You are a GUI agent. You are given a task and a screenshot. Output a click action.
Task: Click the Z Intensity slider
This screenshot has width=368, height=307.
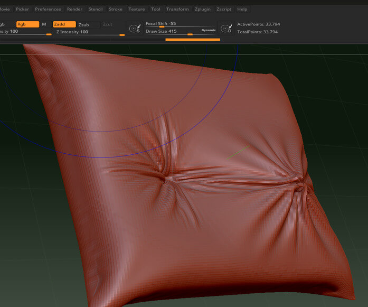click(90, 32)
